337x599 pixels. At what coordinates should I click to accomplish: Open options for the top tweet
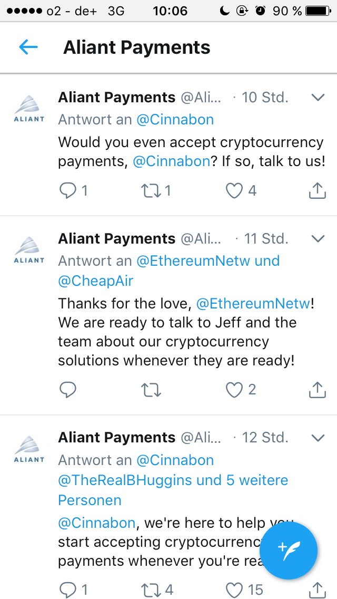[x=318, y=97]
